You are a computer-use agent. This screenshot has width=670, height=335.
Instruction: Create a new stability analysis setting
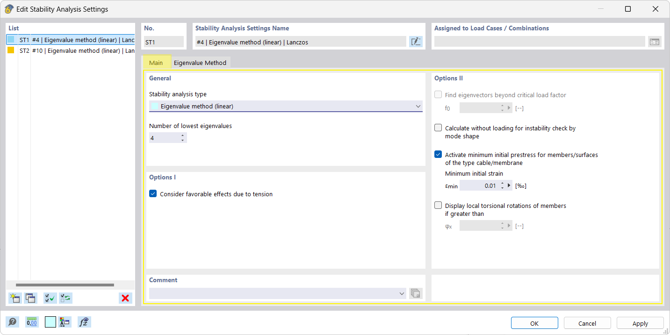point(15,298)
